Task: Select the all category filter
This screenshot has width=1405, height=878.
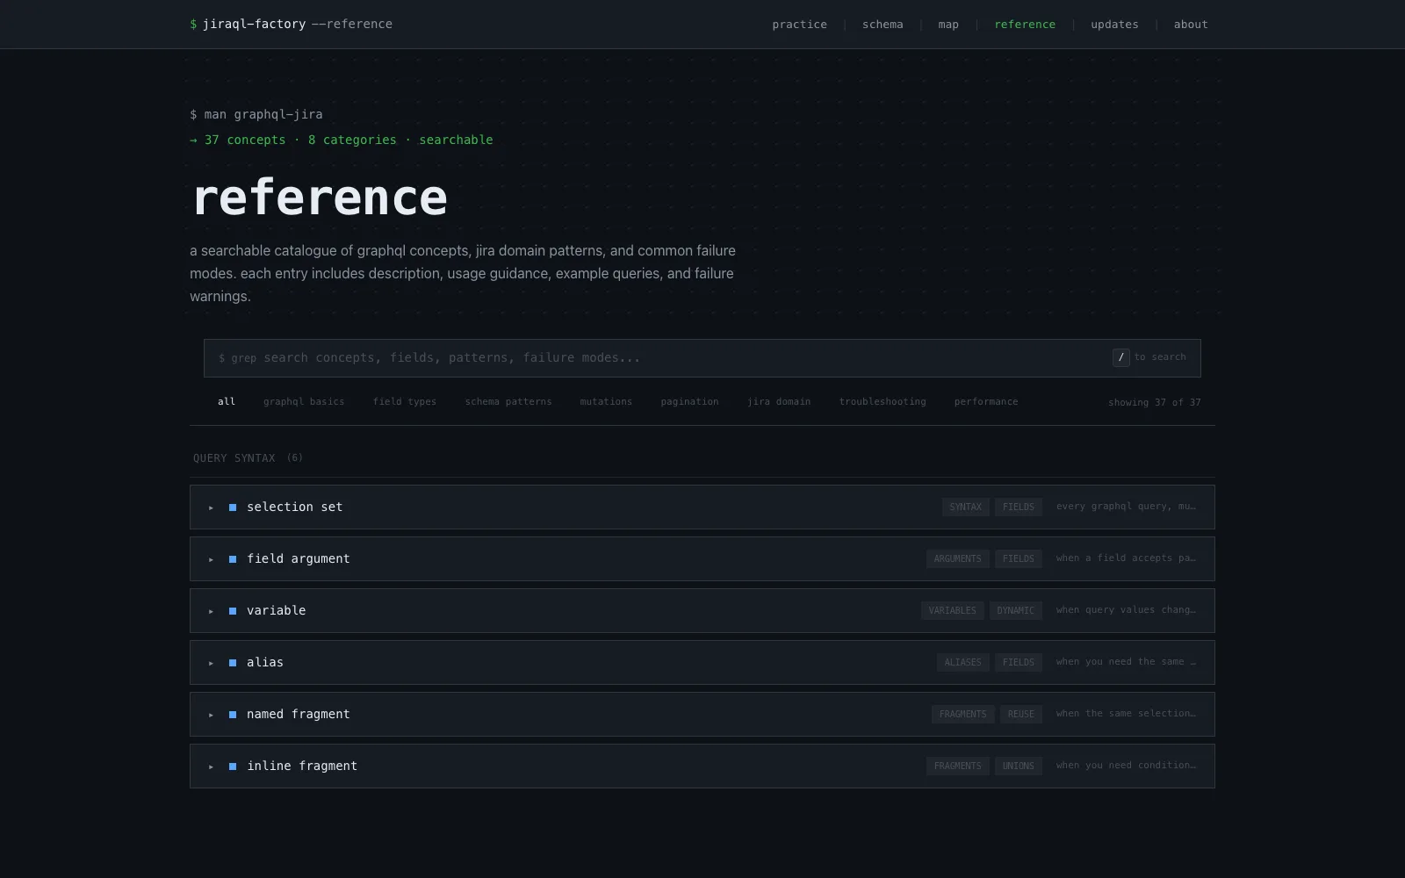Action: point(227,401)
